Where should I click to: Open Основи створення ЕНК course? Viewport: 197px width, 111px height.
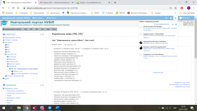coord(15,76)
